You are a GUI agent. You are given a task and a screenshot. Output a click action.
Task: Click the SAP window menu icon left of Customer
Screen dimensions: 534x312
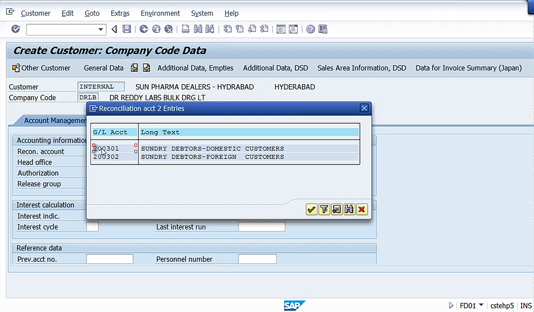point(10,12)
